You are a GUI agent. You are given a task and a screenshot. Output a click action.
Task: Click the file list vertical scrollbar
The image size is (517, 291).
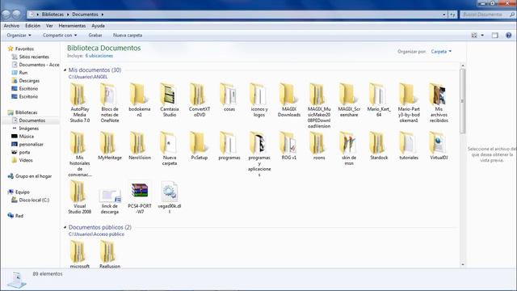click(x=462, y=101)
